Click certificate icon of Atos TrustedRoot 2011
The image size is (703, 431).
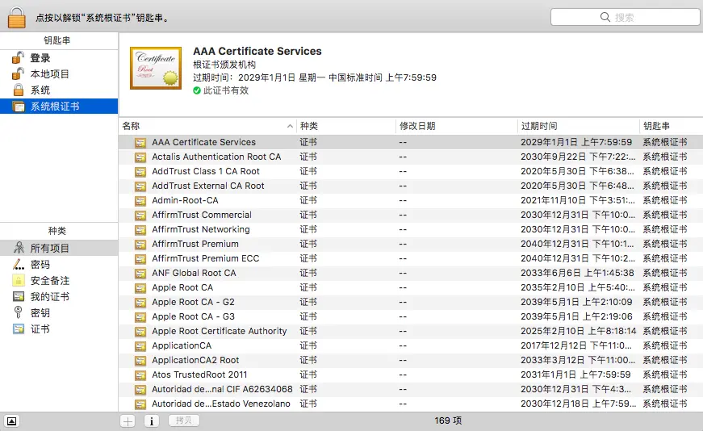point(140,375)
